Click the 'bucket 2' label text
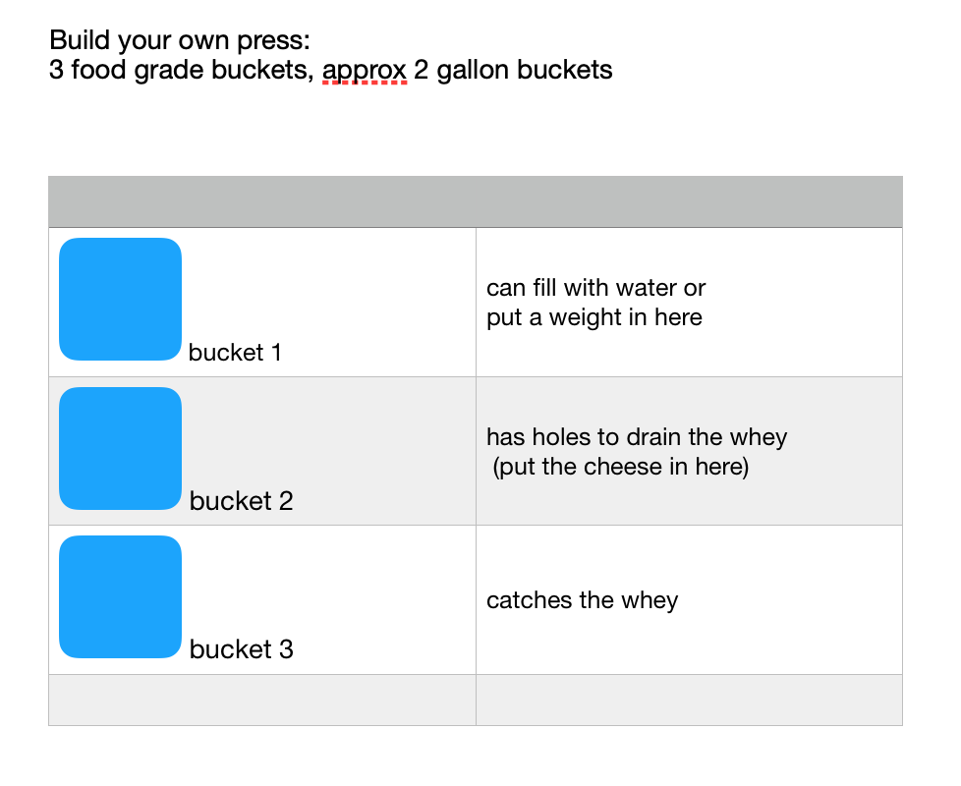The width and height of the screenshot is (961, 786). click(x=241, y=501)
